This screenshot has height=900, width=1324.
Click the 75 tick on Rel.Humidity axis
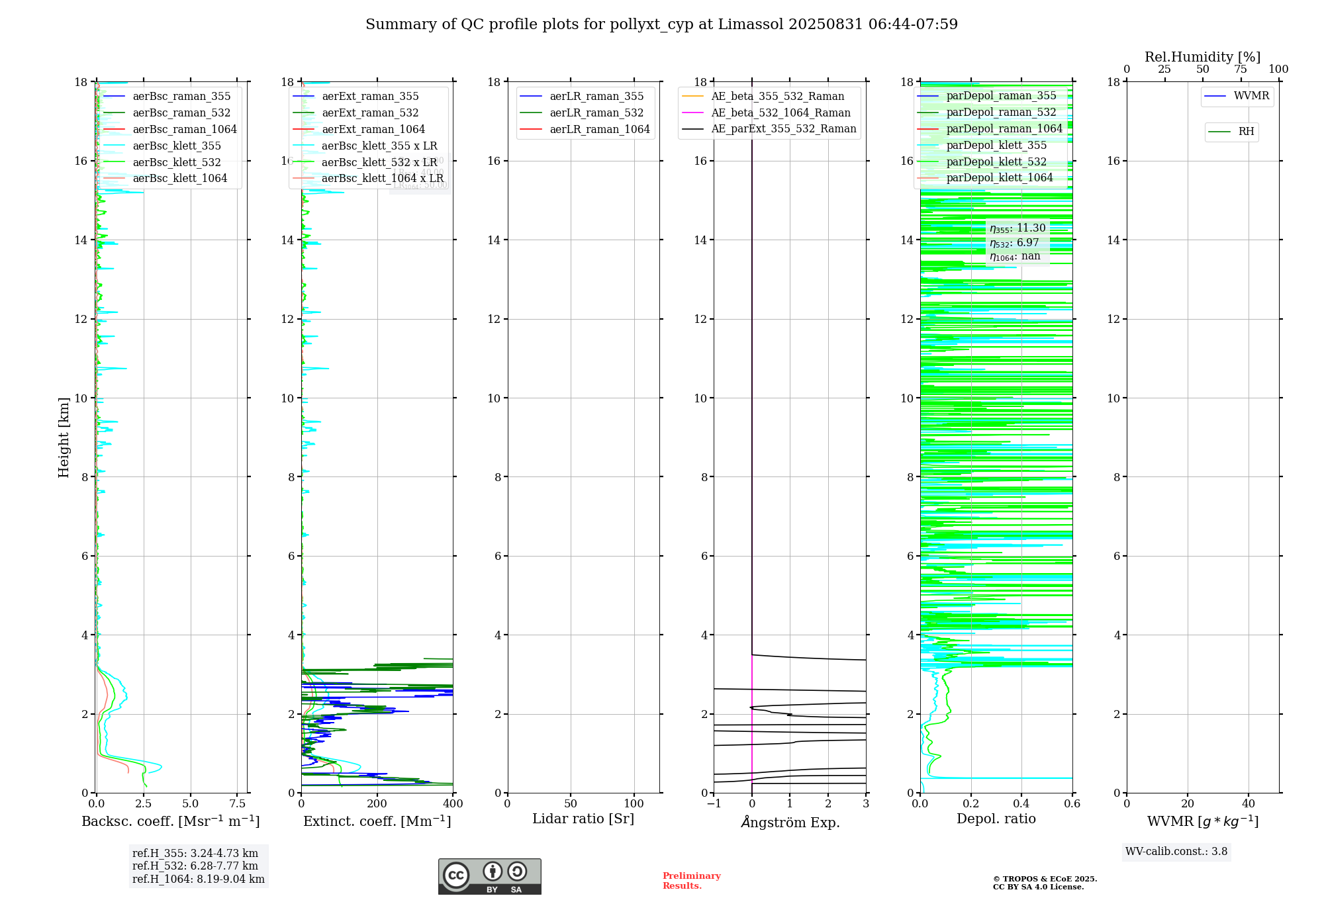tap(1241, 69)
